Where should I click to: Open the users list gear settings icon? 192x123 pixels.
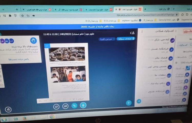176,63
